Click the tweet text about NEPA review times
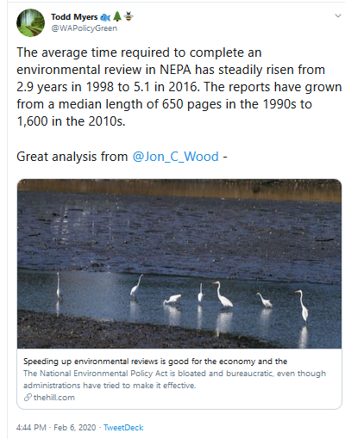This screenshot has width=345, height=439. [x=179, y=87]
